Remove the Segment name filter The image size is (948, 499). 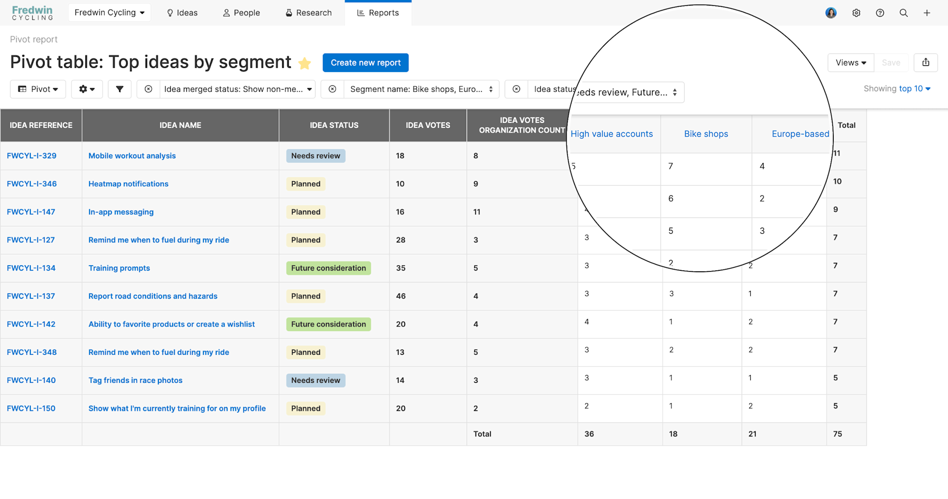coord(332,89)
